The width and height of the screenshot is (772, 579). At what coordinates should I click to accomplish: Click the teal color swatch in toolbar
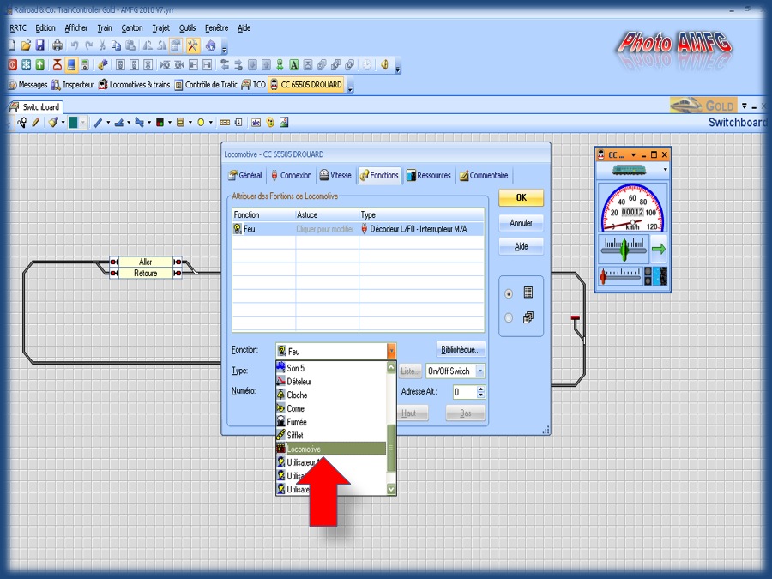coord(73,122)
